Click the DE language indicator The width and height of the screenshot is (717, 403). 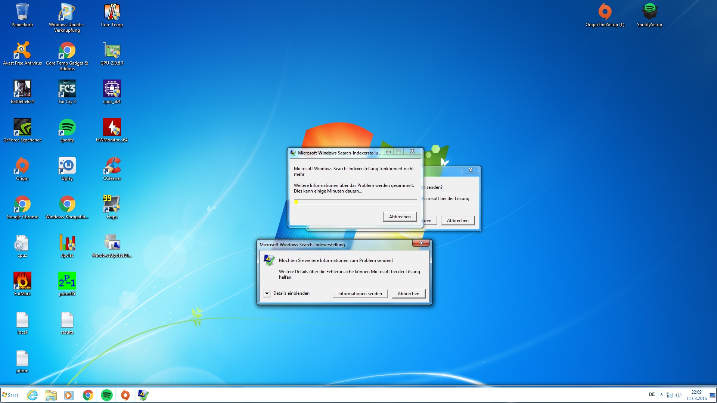pos(652,395)
